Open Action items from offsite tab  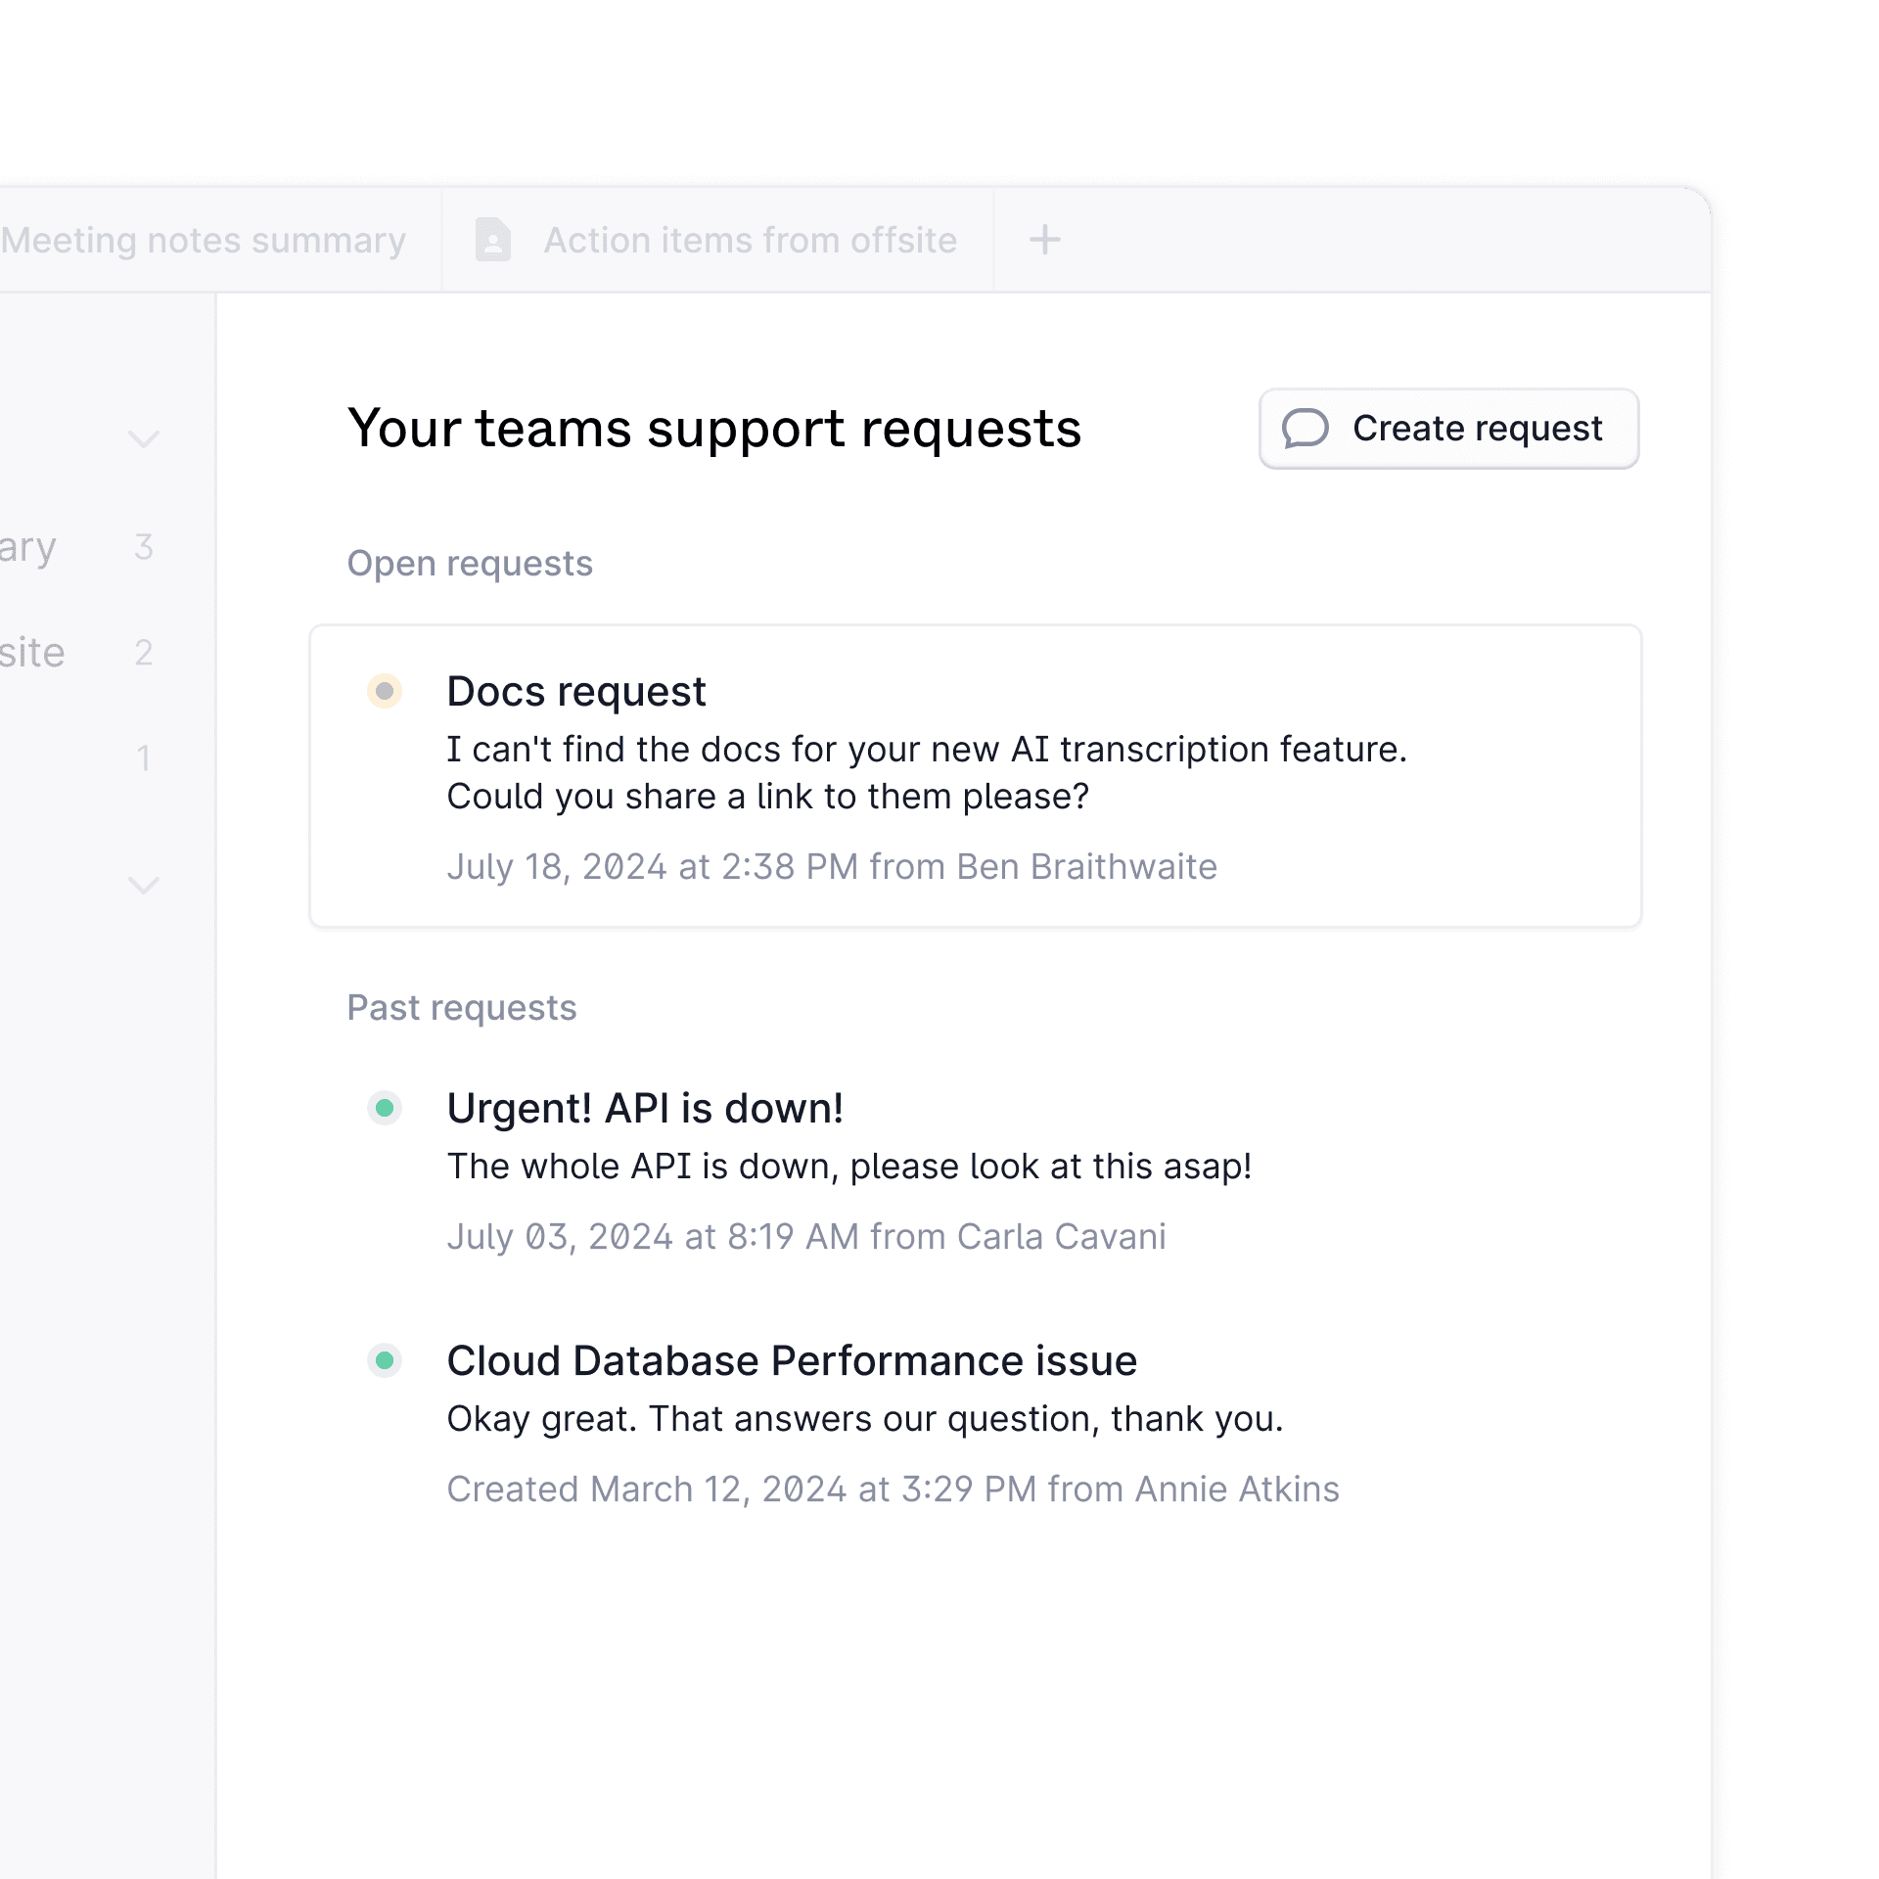(750, 240)
